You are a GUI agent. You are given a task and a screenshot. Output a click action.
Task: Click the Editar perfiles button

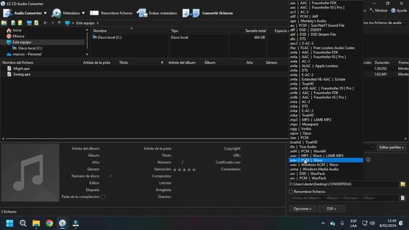(x=391, y=148)
